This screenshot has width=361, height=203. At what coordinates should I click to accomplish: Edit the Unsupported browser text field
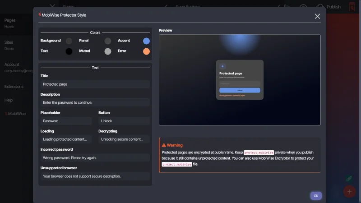(95, 176)
